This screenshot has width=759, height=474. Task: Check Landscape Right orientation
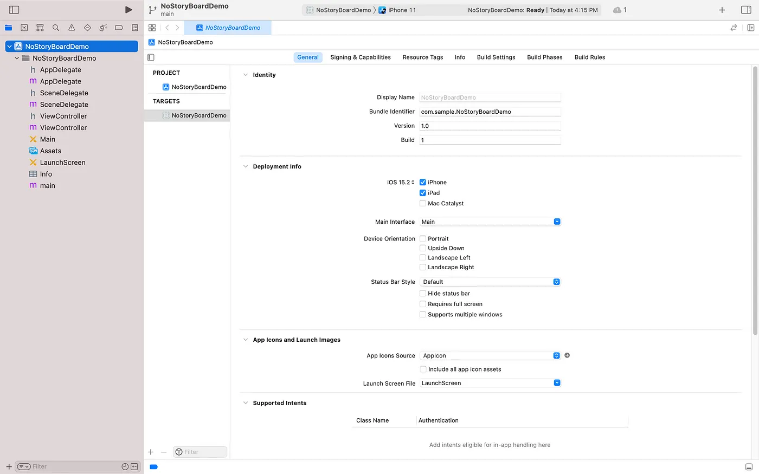click(x=423, y=268)
